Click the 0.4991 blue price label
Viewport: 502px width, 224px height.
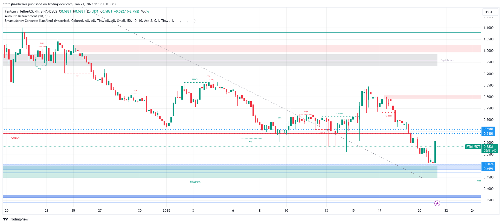[489, 169]
